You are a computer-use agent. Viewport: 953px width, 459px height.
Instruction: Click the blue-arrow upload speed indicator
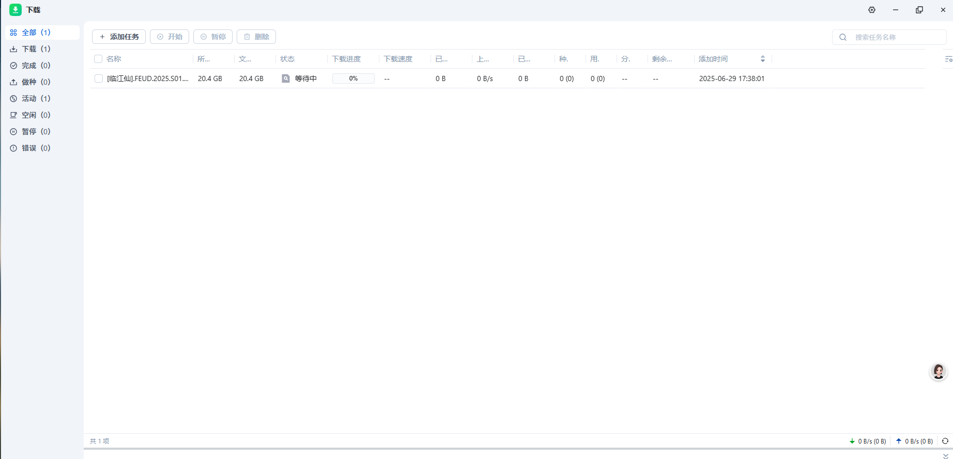pyautogui.click(x=914, y=441)
